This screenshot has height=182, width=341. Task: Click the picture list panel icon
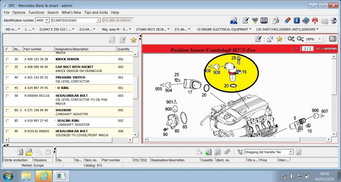(332, 39)
